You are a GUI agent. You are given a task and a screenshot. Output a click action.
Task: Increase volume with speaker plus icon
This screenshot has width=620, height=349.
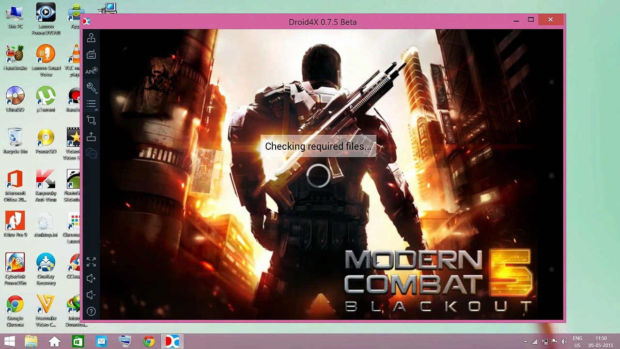point(91,278)
